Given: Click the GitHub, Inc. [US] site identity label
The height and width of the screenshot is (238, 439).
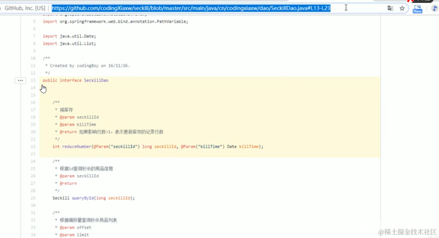Looking at the screenshot, I should (x=25, y=8).
